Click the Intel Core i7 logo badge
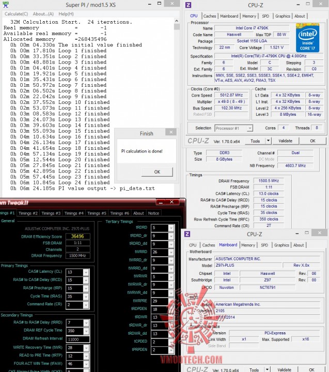The width and height of the screenshot is (329, 372). coord(307,38)
